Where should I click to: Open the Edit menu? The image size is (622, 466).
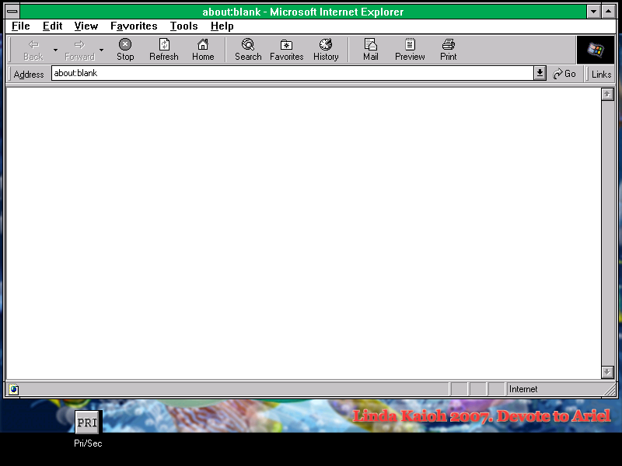(52, 26)
